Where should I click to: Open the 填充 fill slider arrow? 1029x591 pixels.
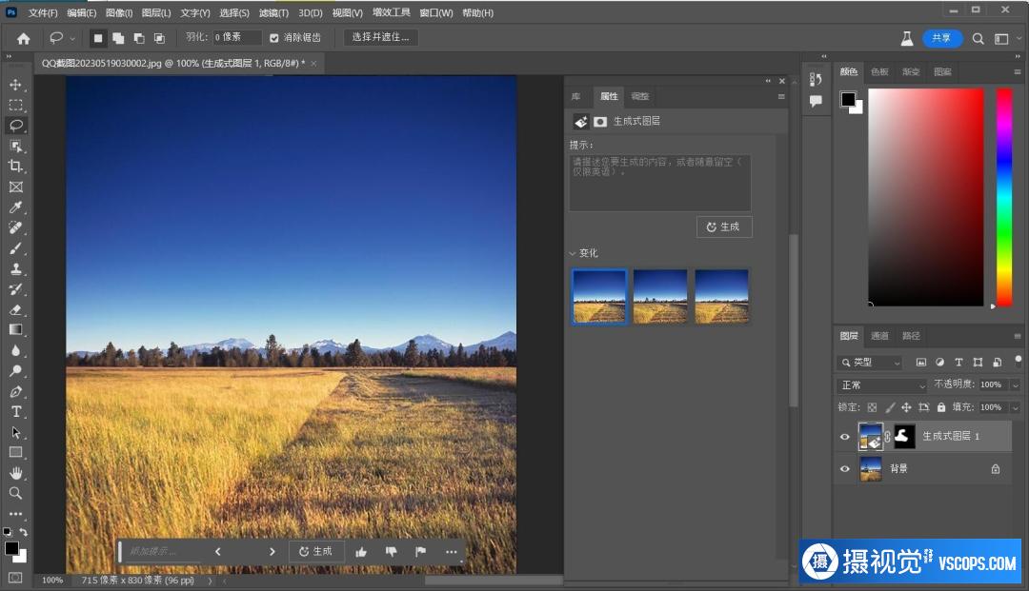[1016, 407]
